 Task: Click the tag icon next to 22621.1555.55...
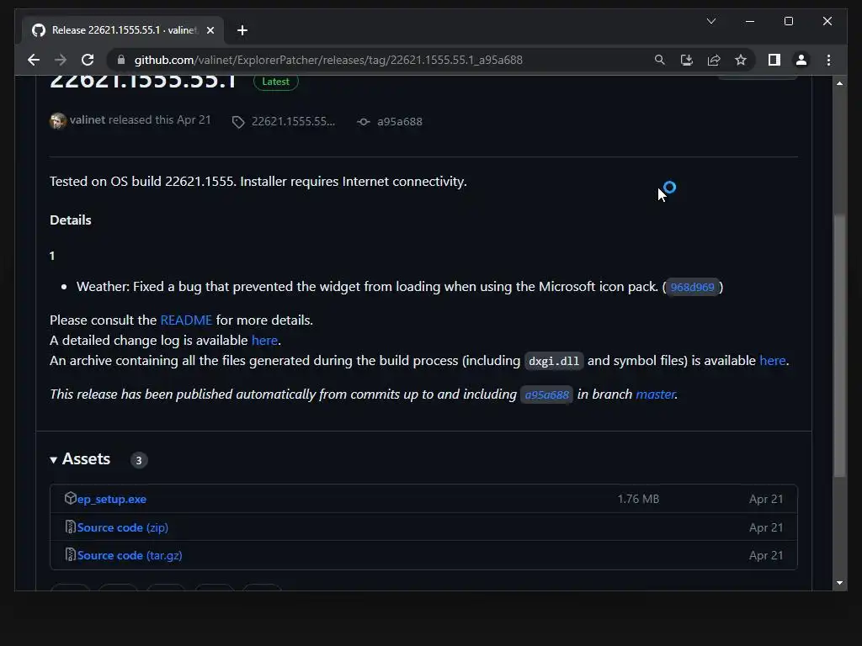point(238,122)
